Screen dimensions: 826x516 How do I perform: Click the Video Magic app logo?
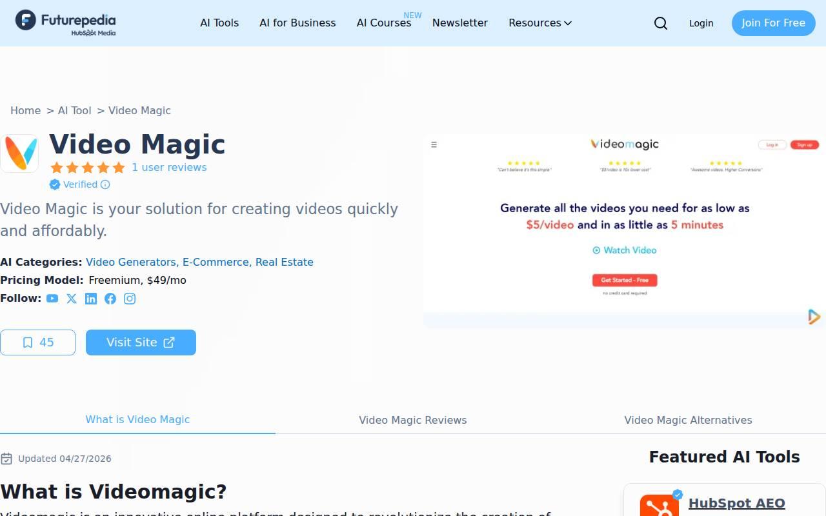click(19, 154)
